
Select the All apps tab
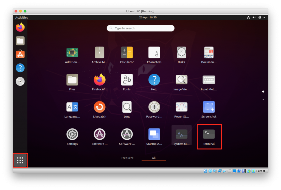154,158
